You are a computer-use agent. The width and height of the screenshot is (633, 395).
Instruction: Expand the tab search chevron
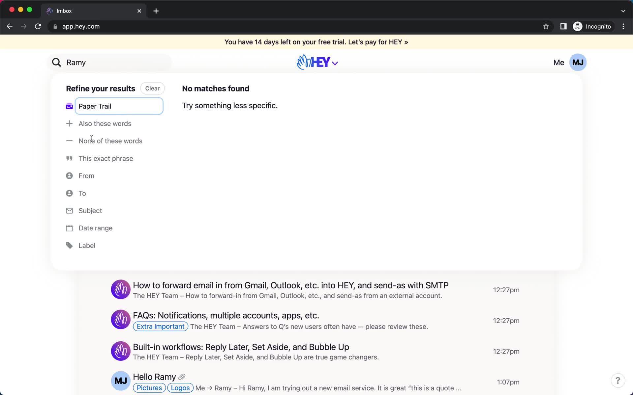pyautogui.click(x=623, y=11)
